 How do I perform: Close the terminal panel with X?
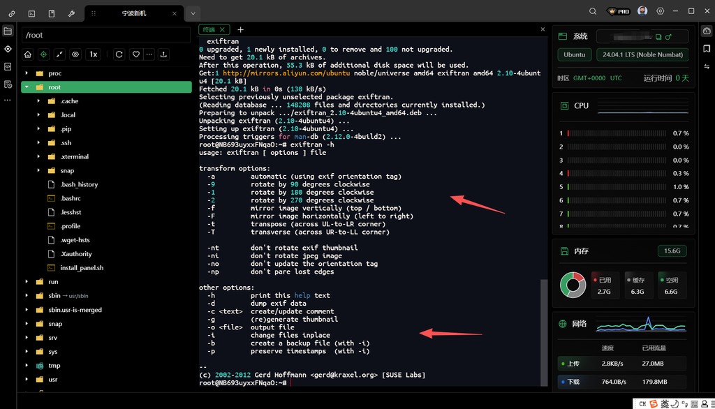(543, 29)
